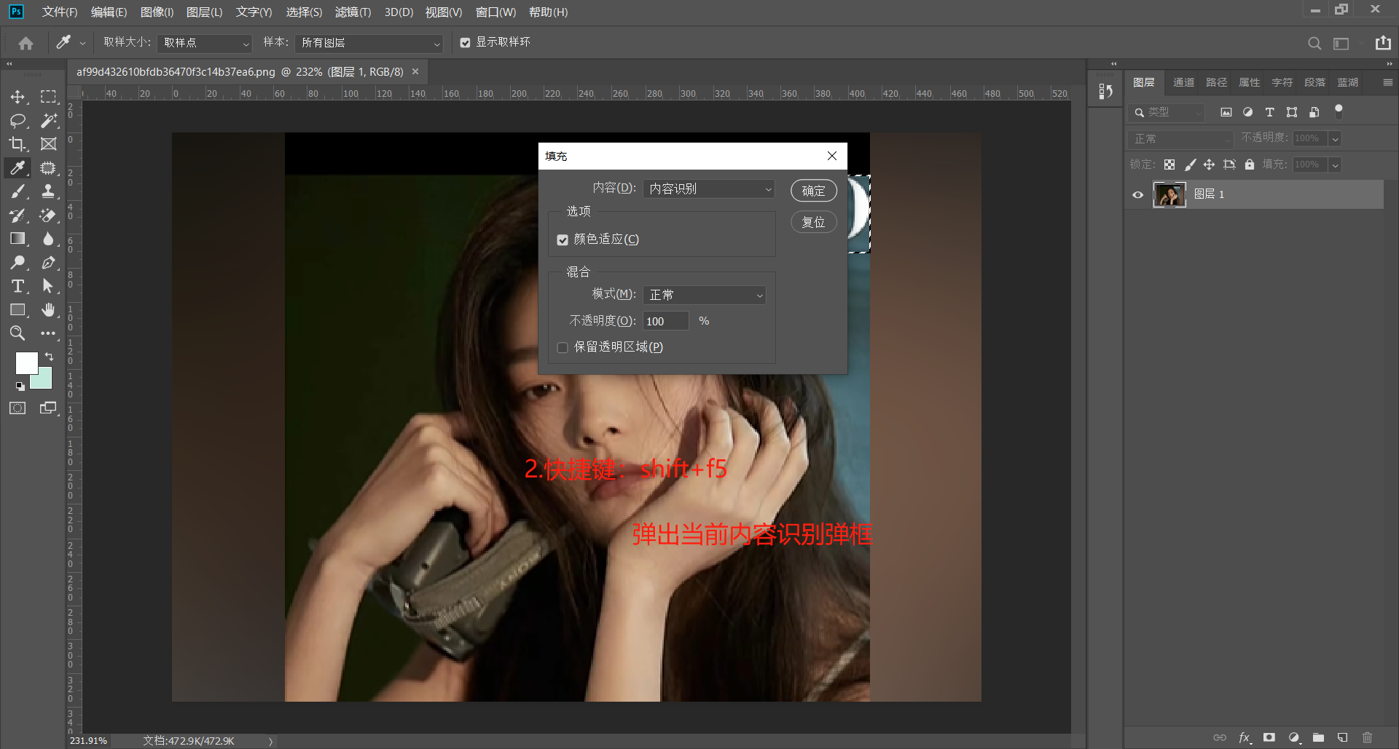Select the Zoom tool

17,333
